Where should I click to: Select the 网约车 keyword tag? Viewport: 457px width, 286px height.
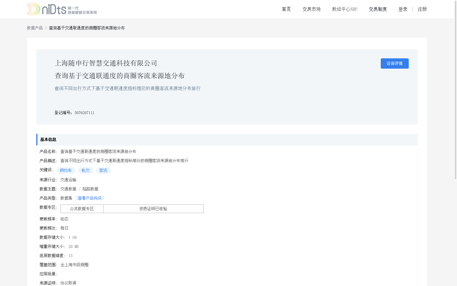(x=66, y=170)
